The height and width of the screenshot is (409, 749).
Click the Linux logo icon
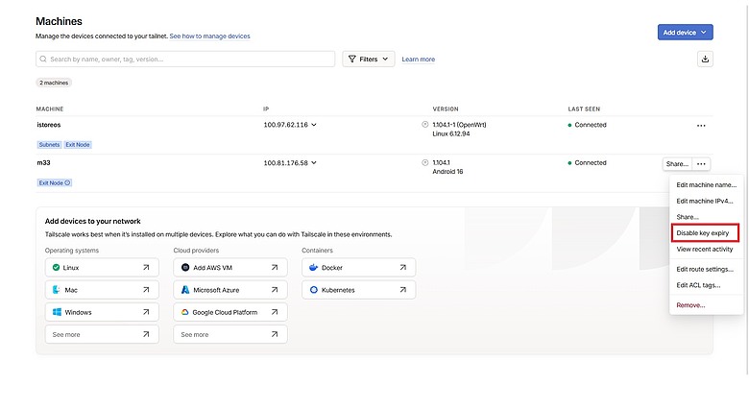[56, 268]
